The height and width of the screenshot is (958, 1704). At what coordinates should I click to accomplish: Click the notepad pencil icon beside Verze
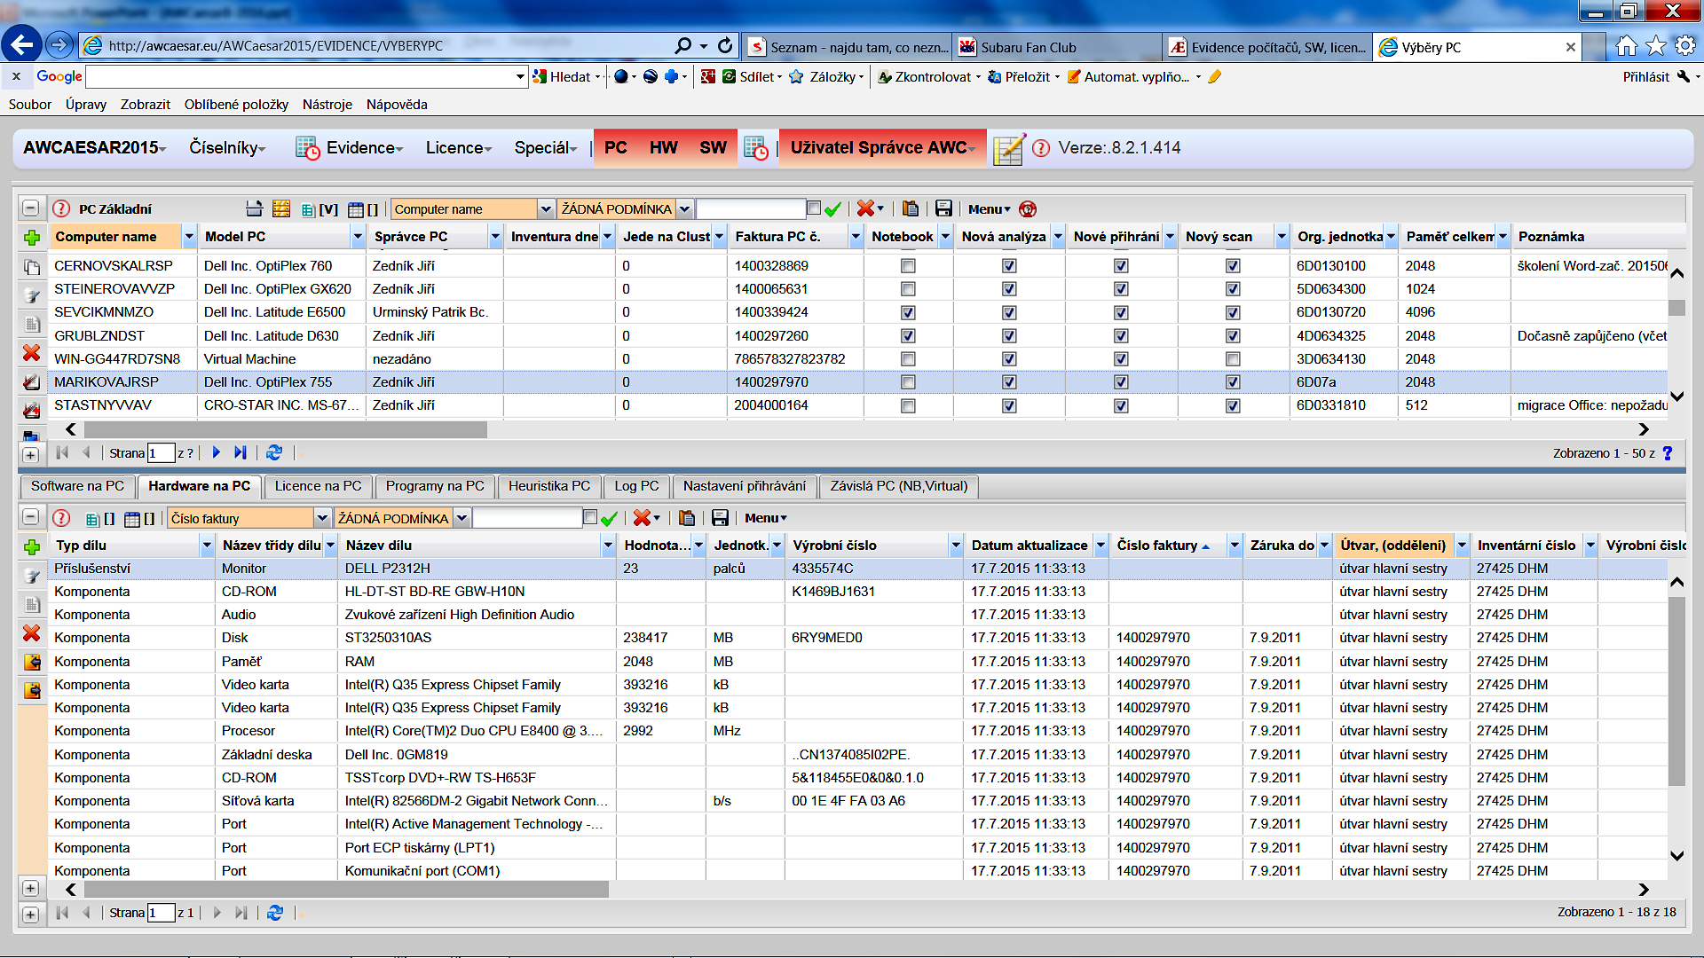coord(1008,149)
